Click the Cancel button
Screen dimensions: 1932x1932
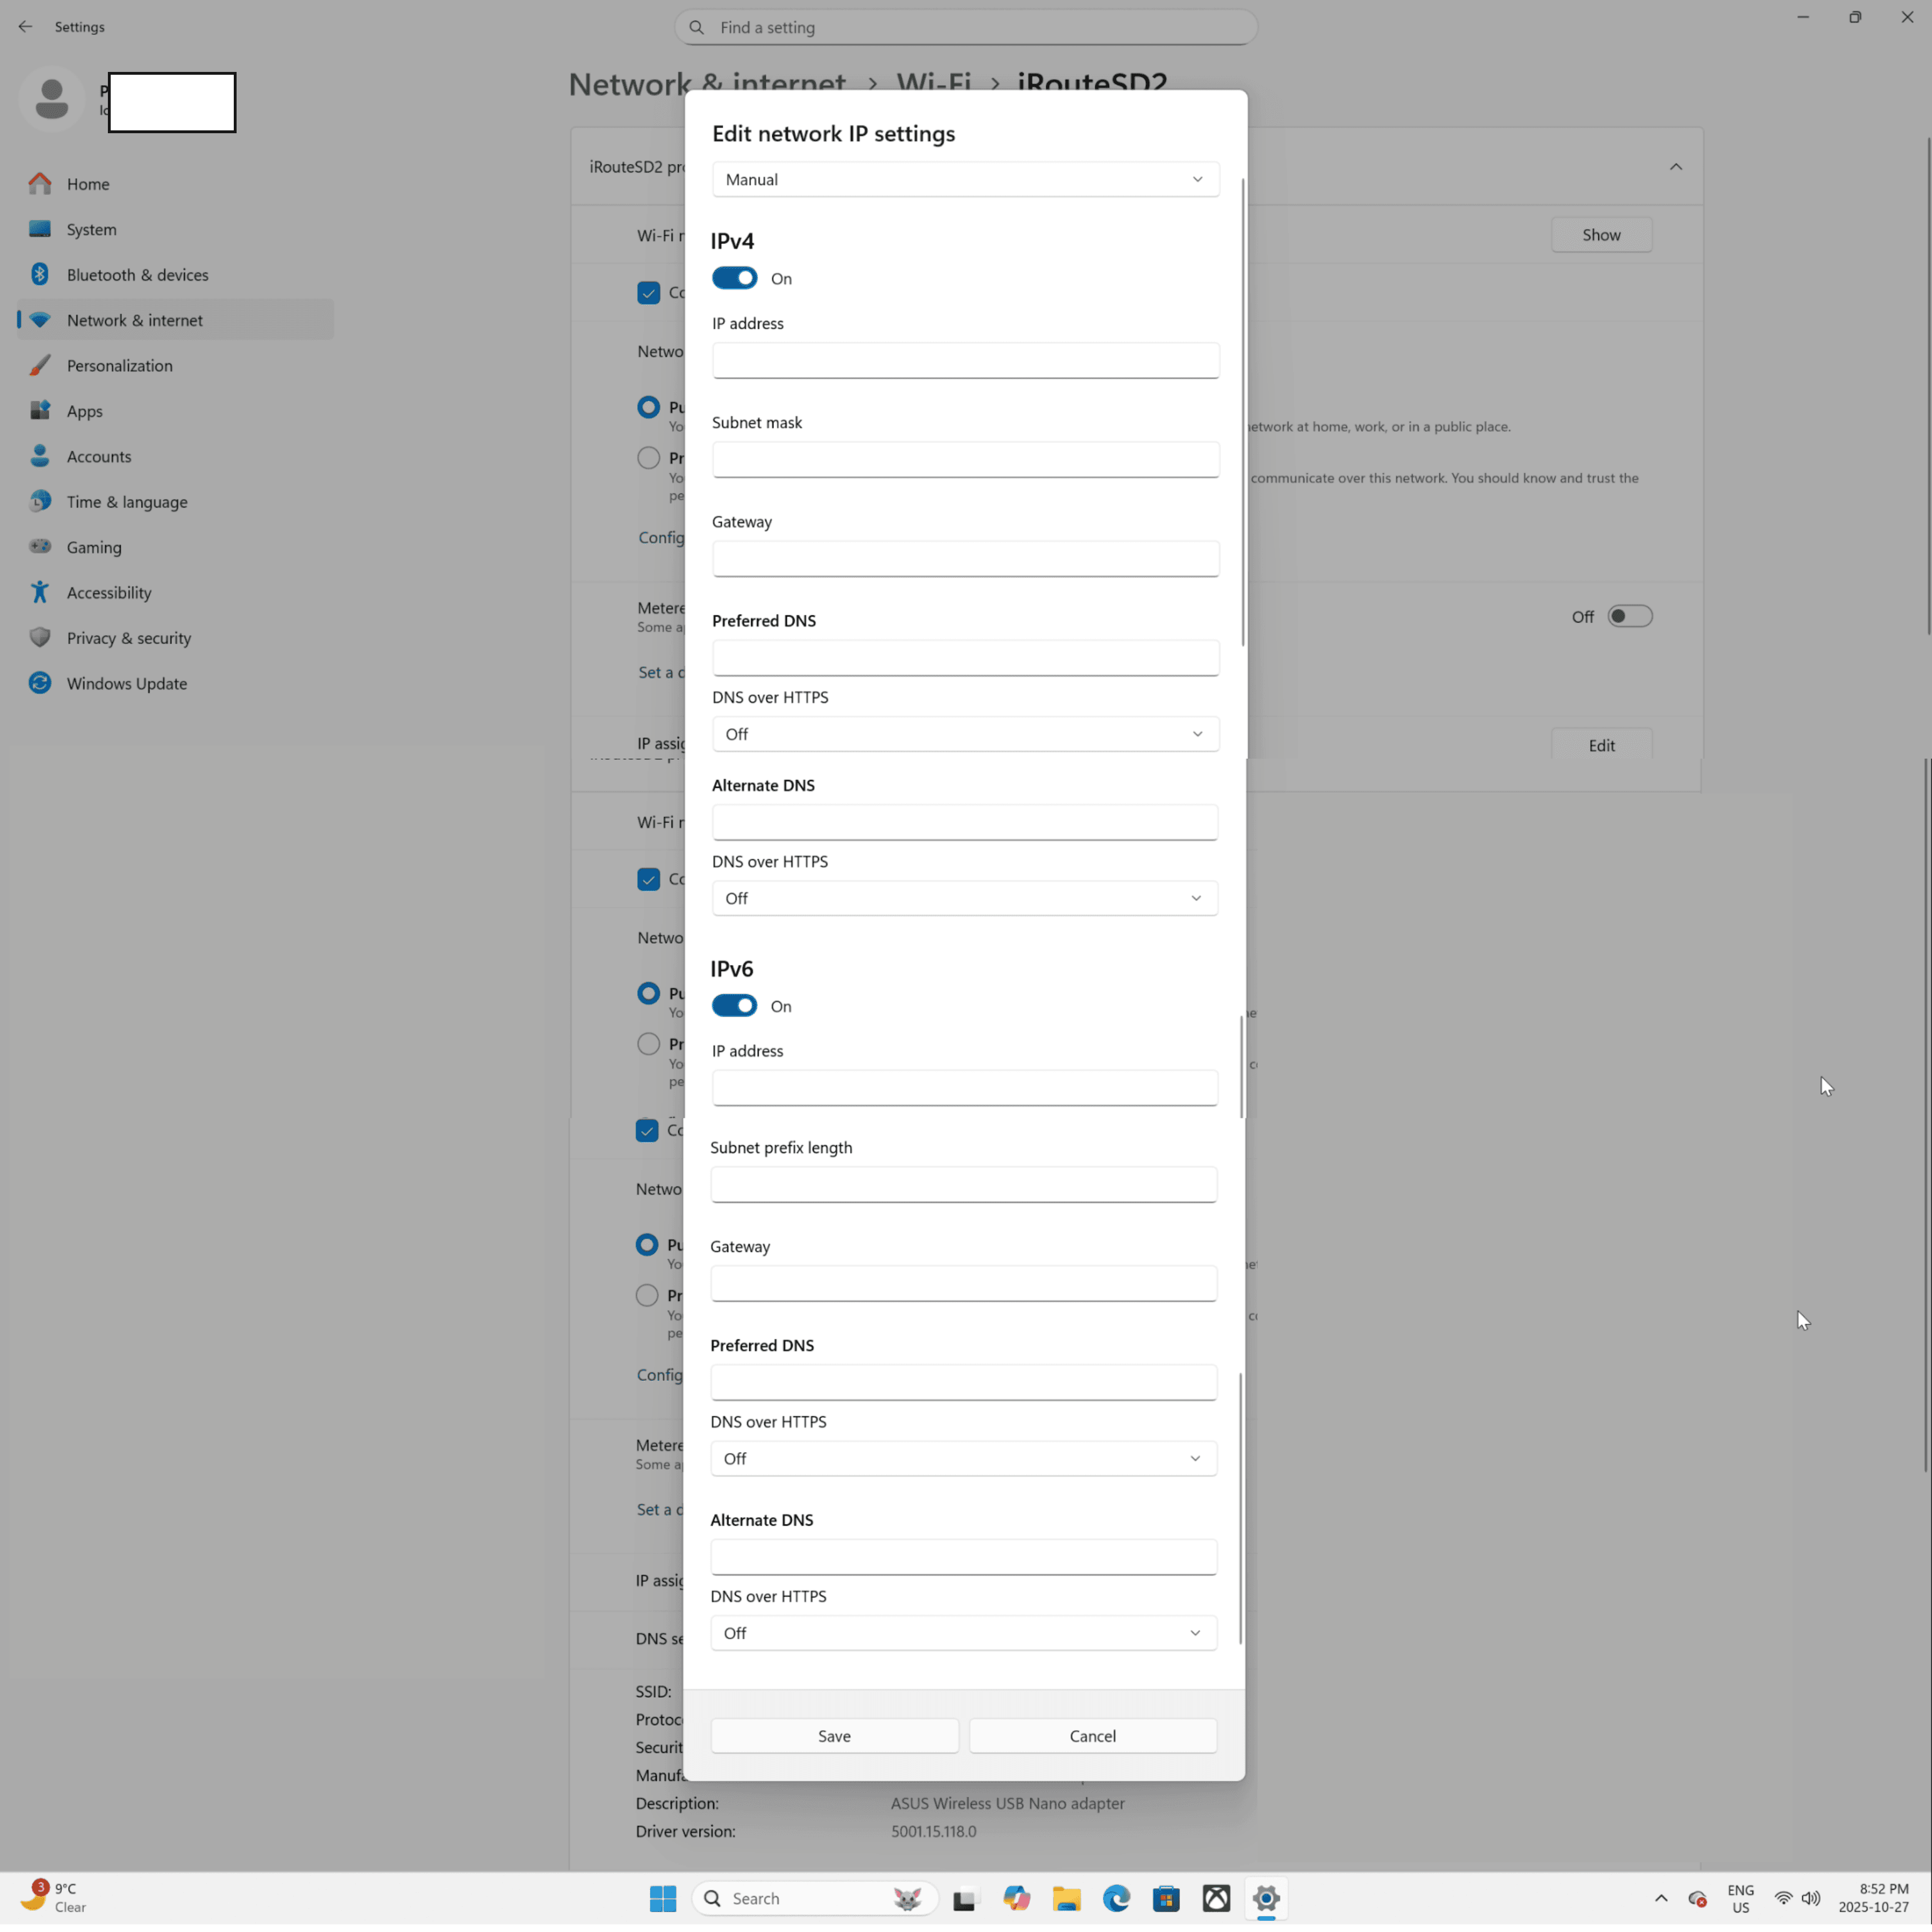tap(1092, 1736)
